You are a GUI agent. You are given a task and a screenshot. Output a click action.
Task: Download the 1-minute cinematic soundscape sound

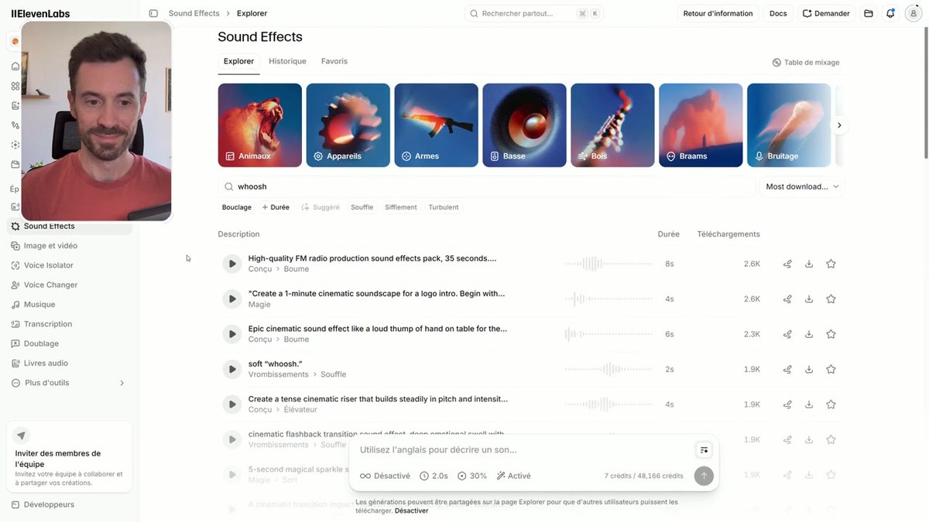click(809, 299)
